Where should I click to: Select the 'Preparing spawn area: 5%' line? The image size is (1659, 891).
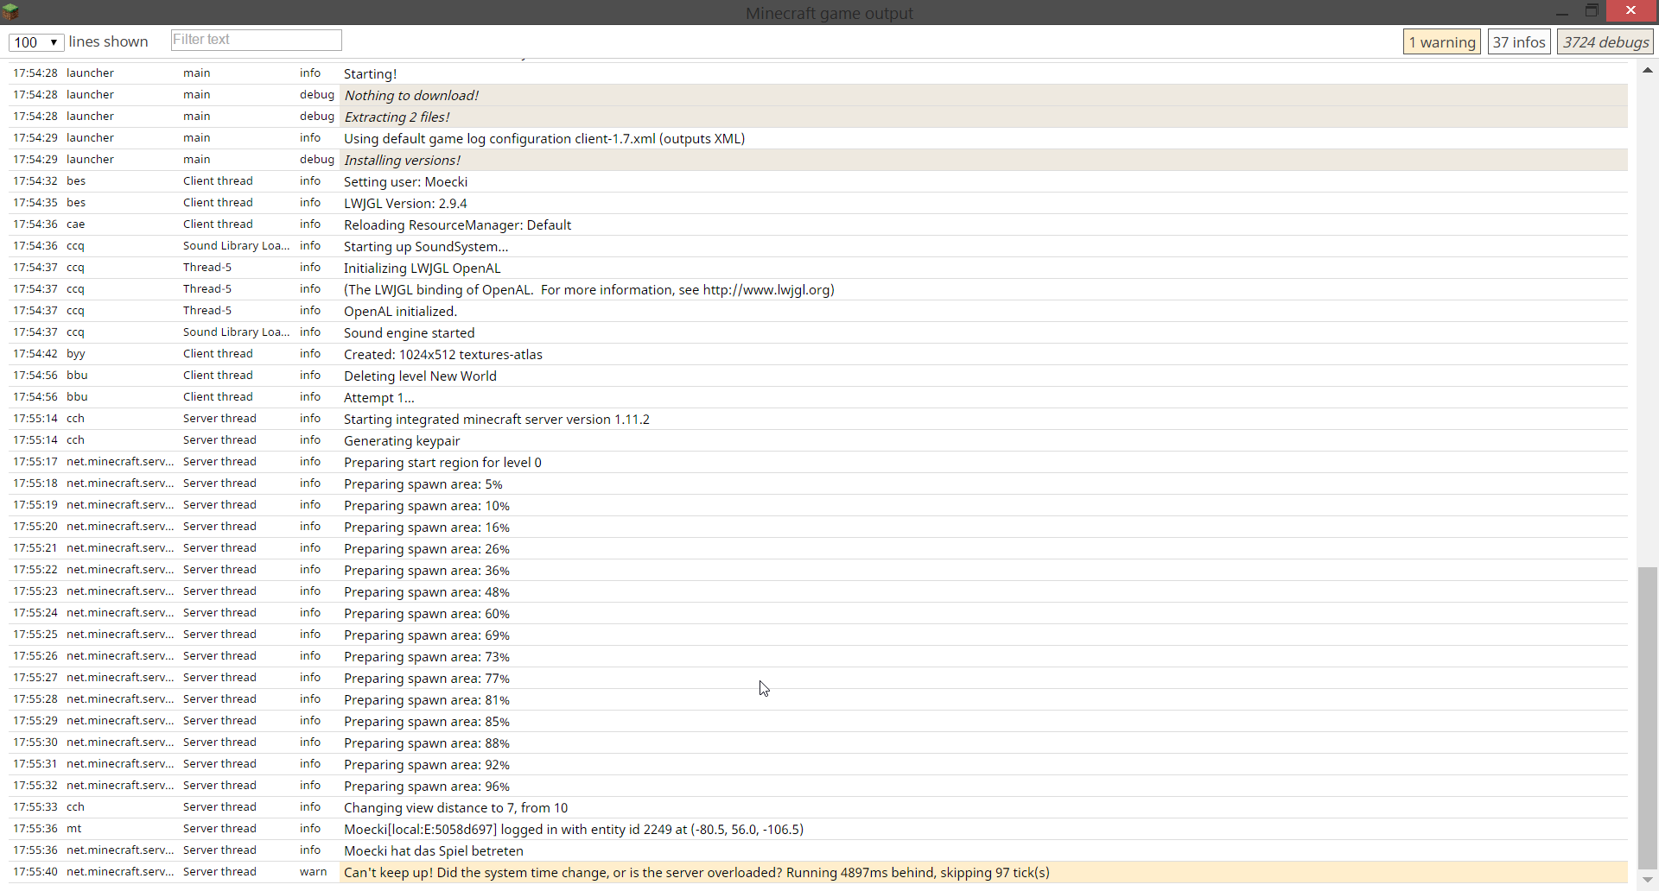tap(818, 483)
